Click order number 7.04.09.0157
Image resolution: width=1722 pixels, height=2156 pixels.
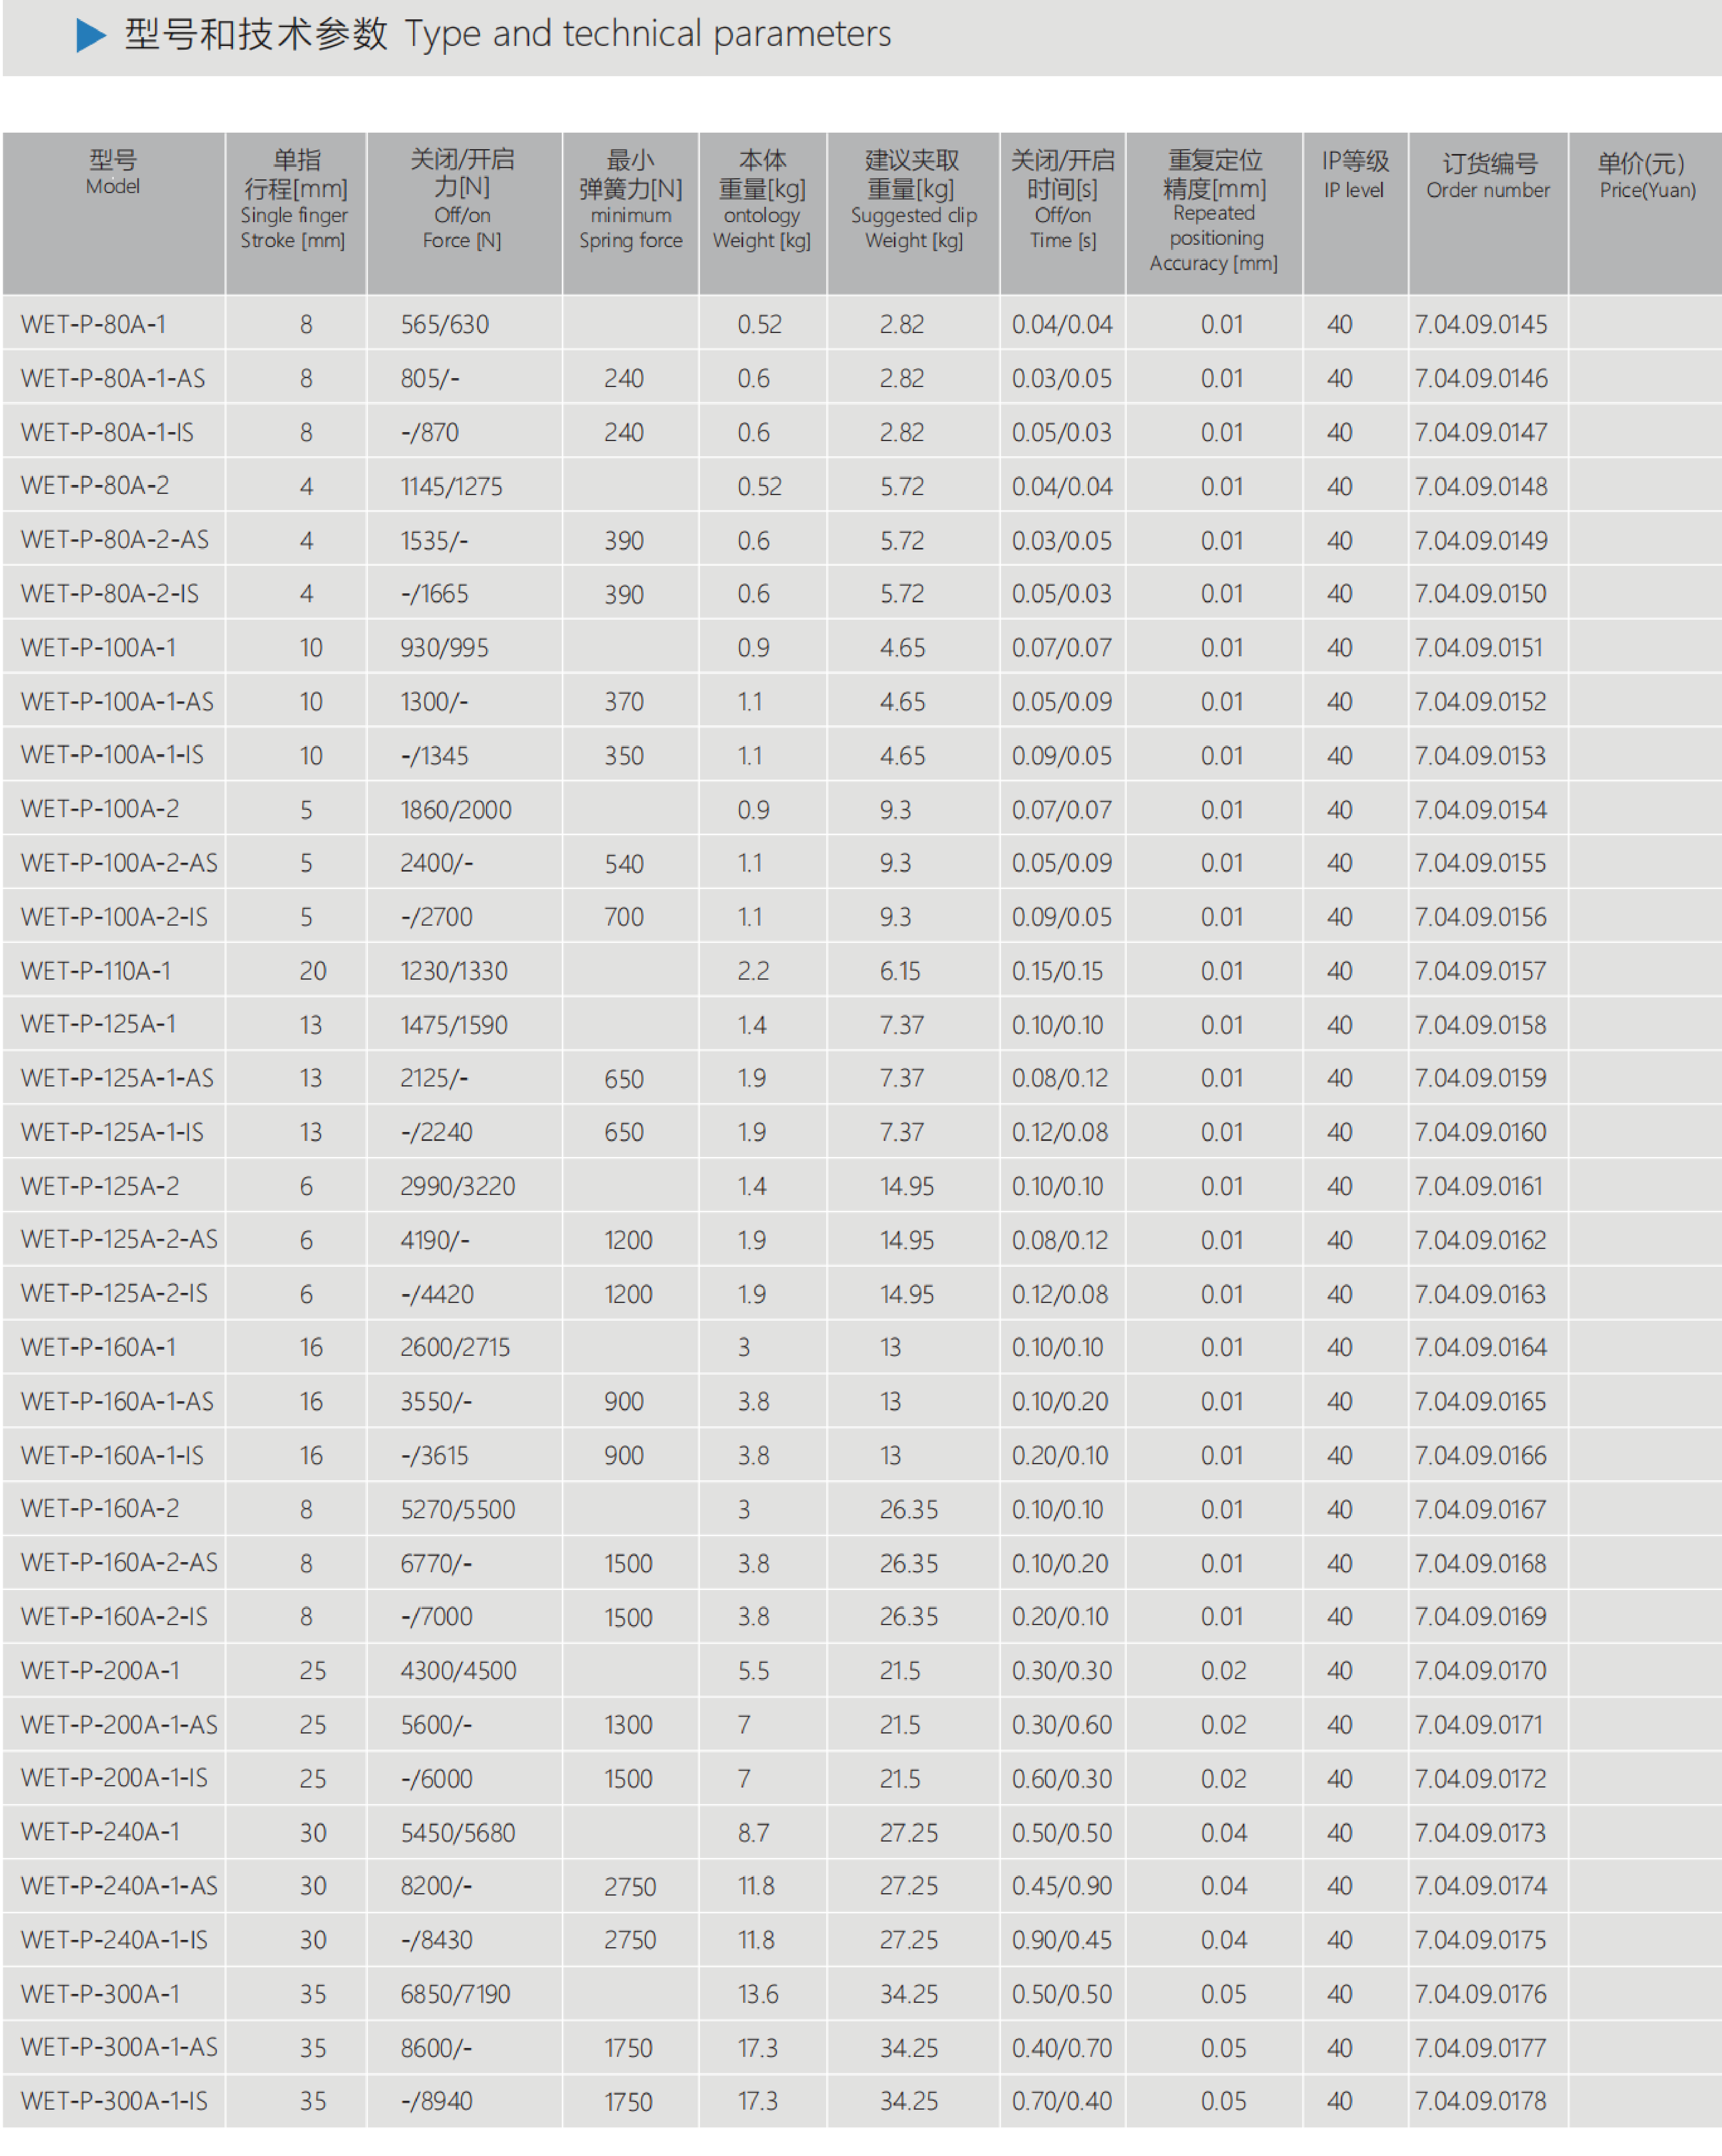(x=1480, y=971)
